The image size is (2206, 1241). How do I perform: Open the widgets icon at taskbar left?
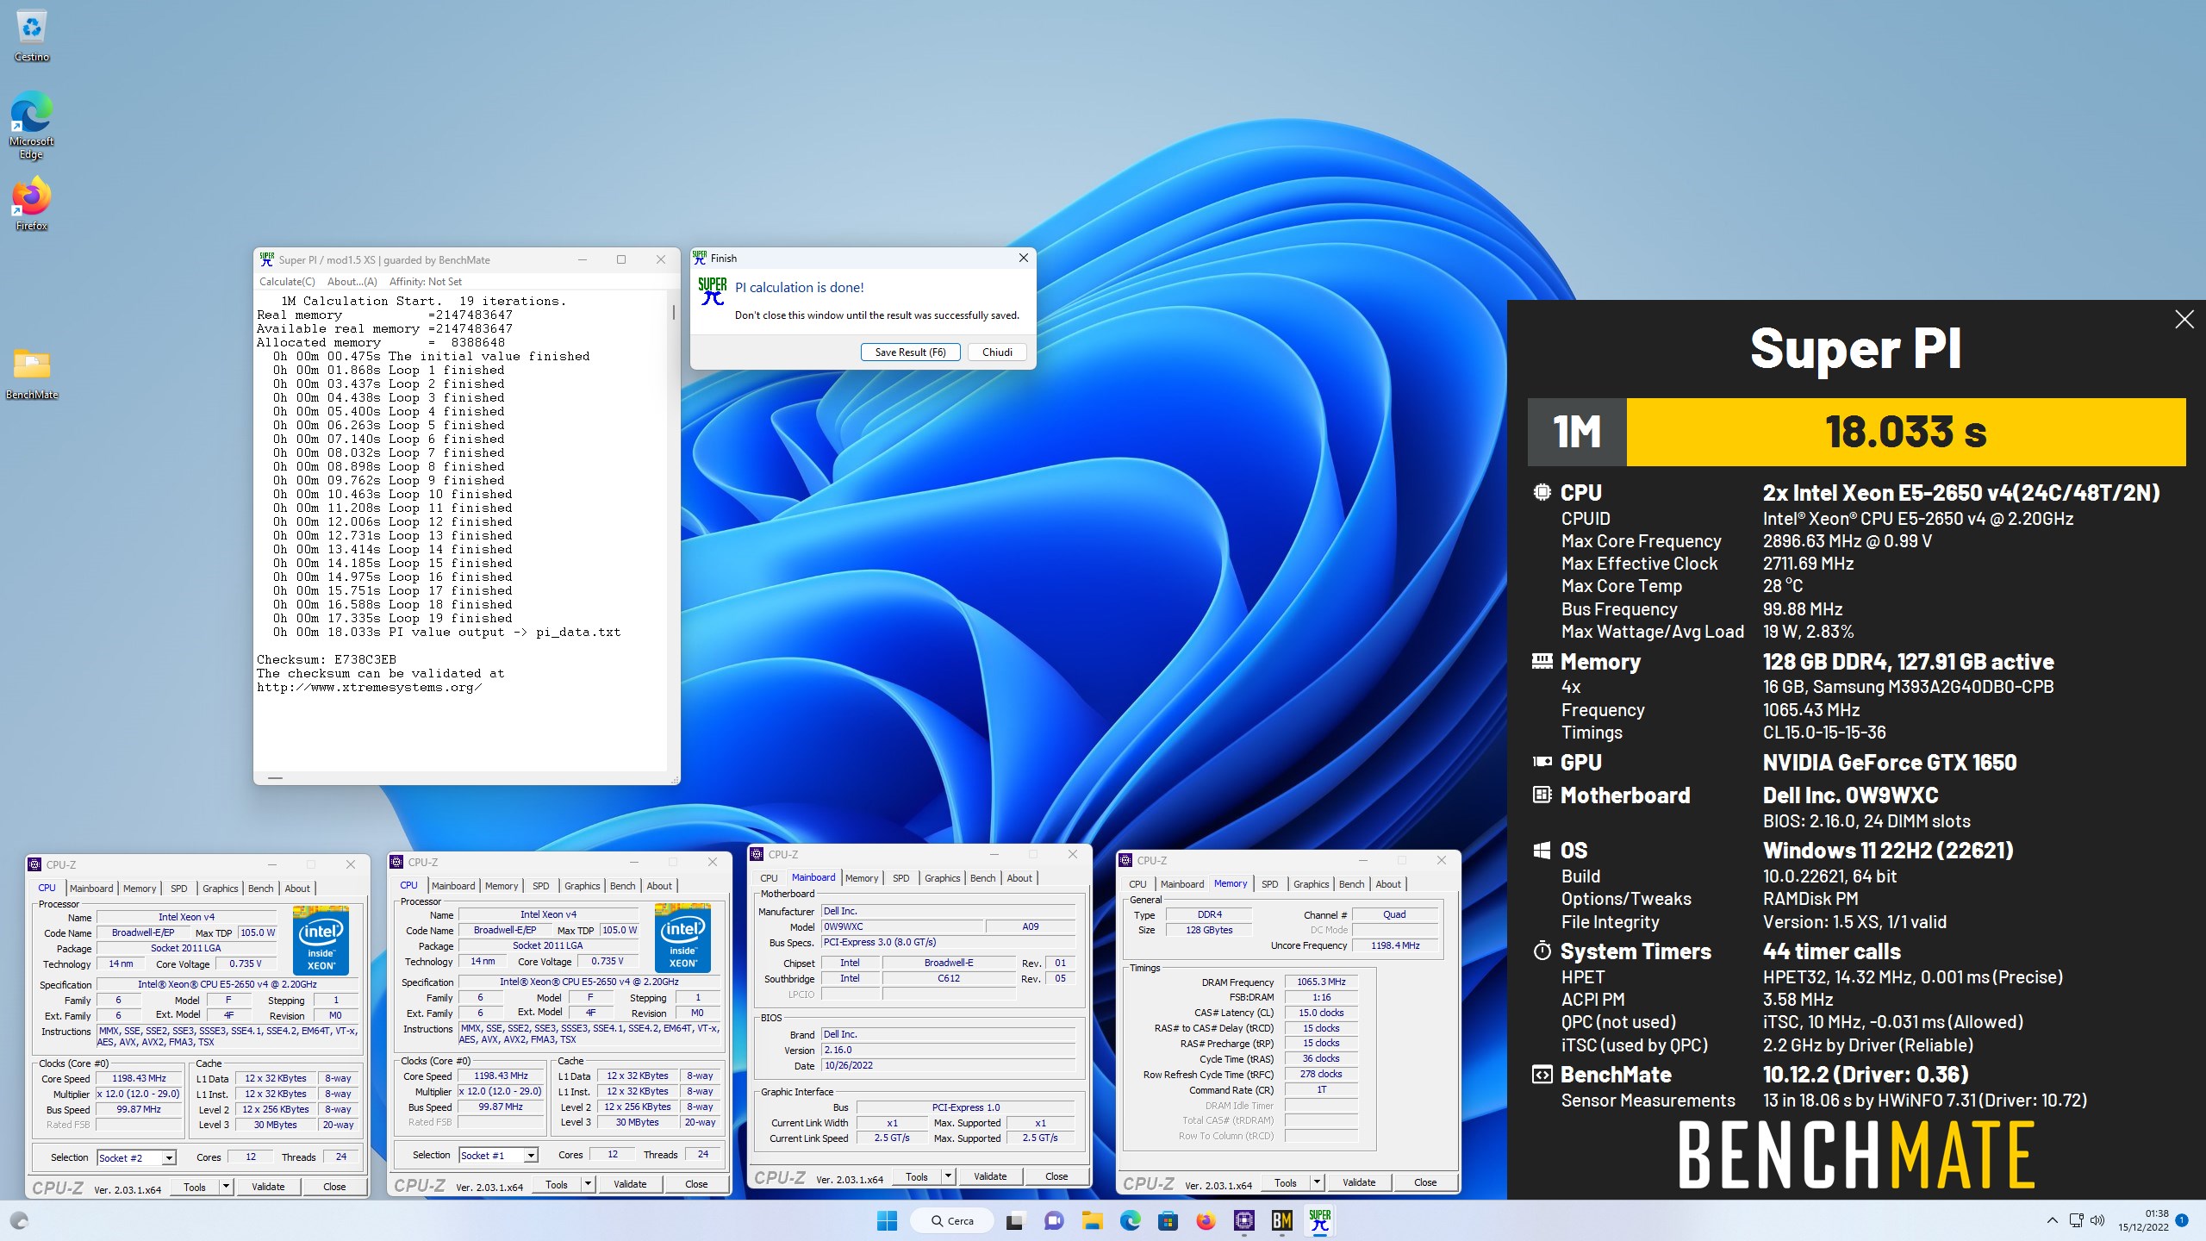click(x=19, y=1220)
